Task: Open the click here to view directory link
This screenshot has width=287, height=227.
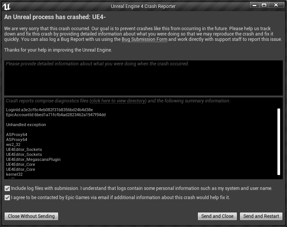Action: click(118, 101)
